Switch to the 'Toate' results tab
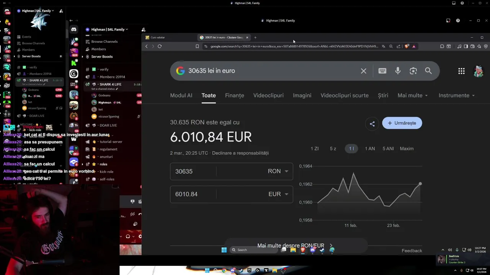The width and height of the screenshot is (490, 275). [x=209, y=95]
